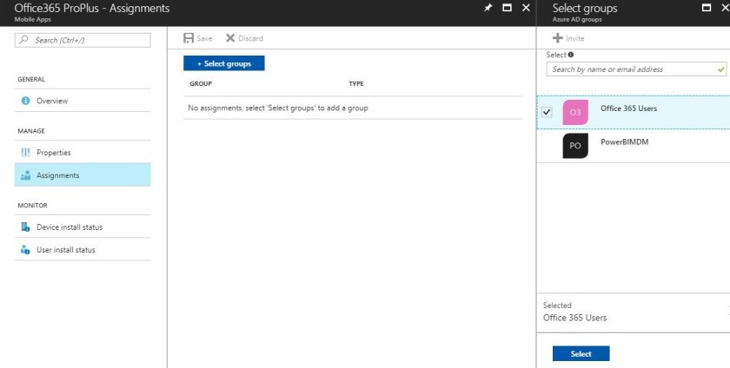Select the Assignments menu item

click(83, 175)
